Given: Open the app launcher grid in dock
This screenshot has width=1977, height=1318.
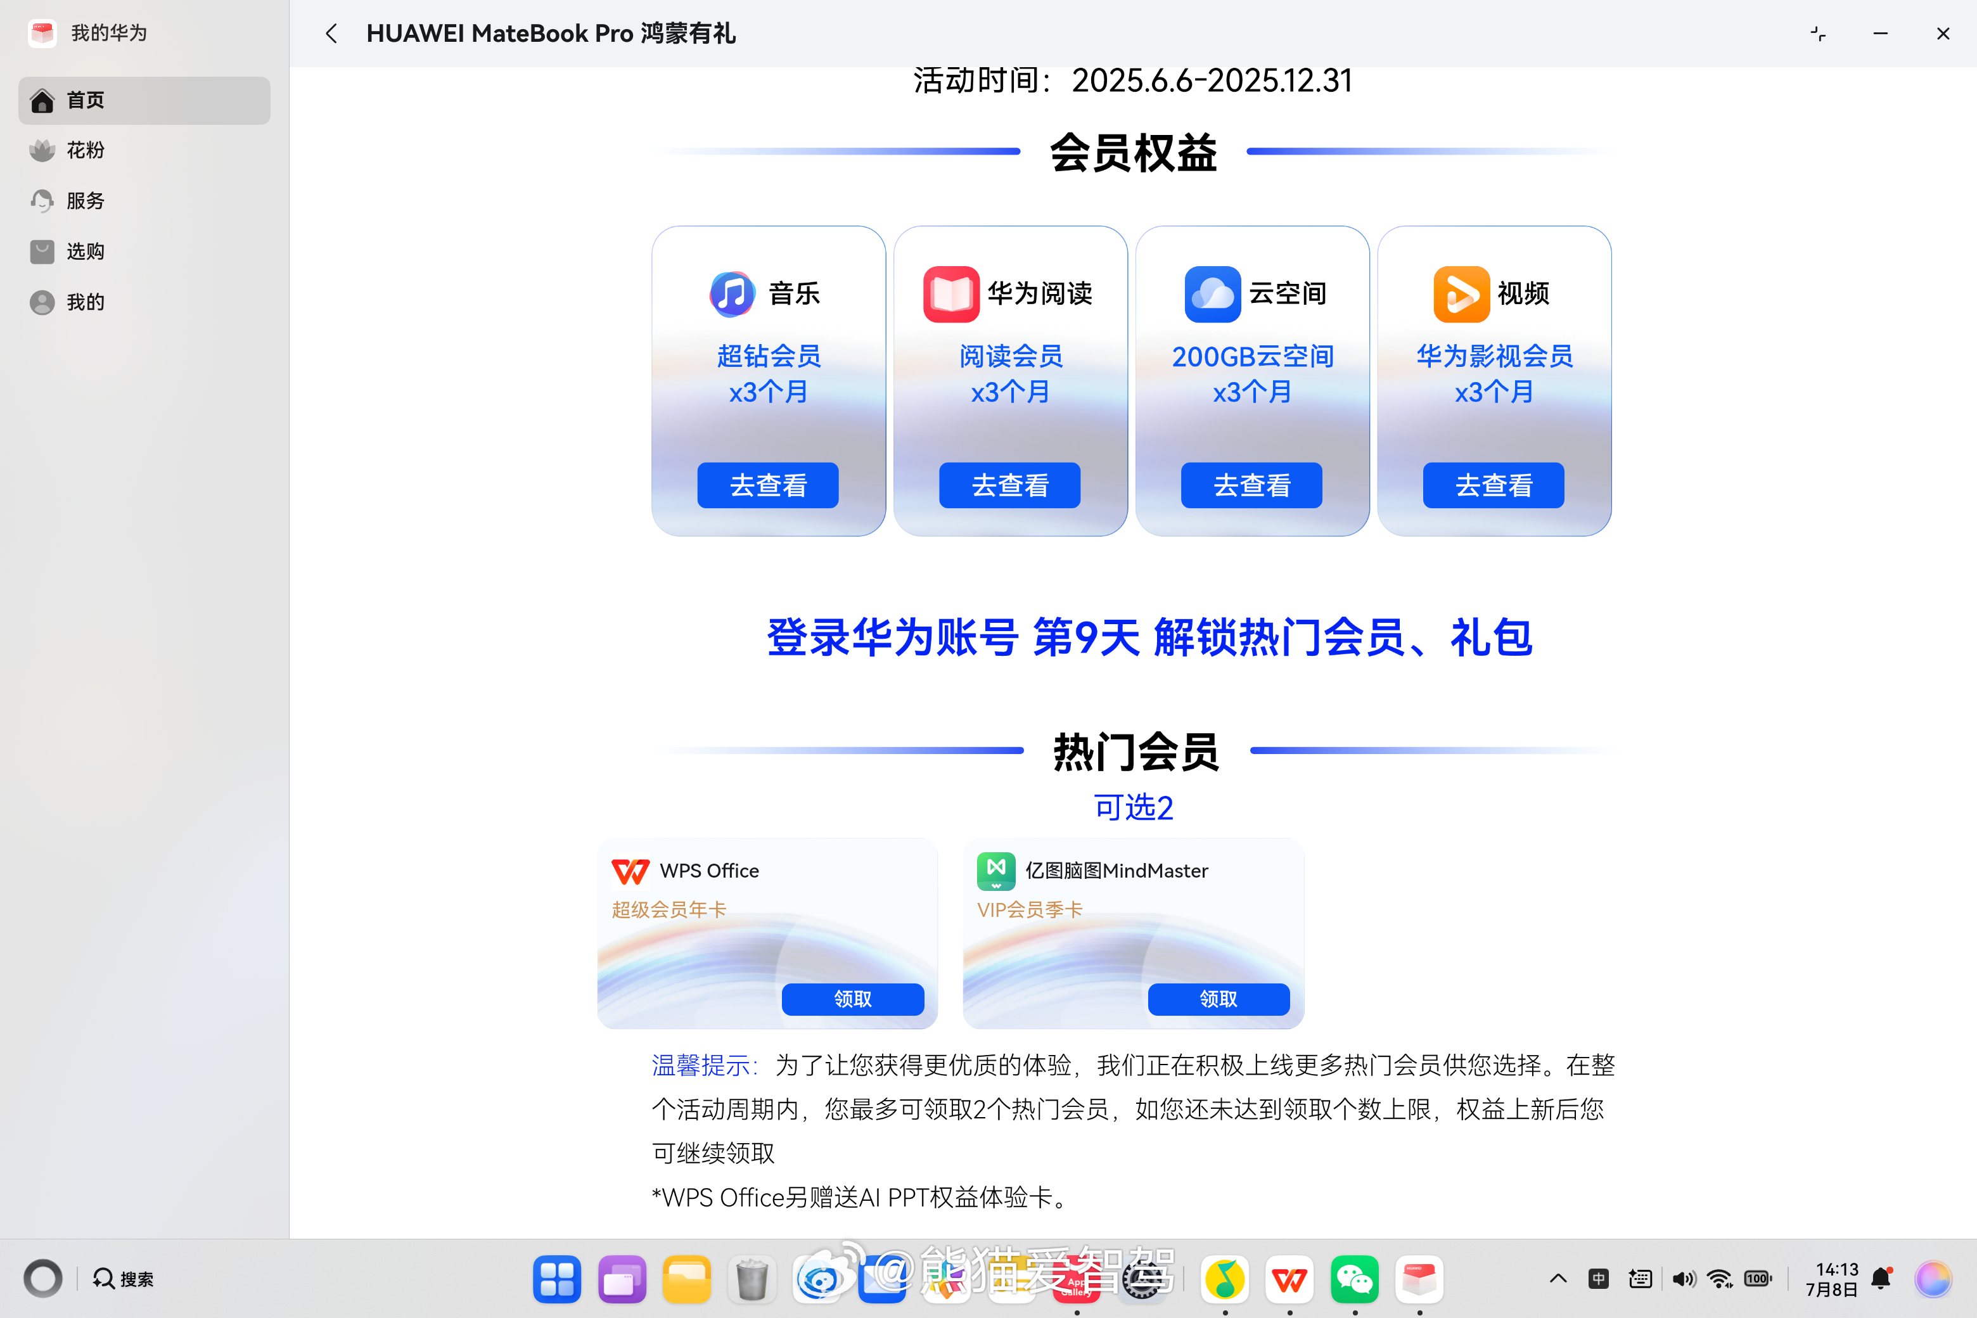Looking at the screenshot, I should [x=556, y=1279].
